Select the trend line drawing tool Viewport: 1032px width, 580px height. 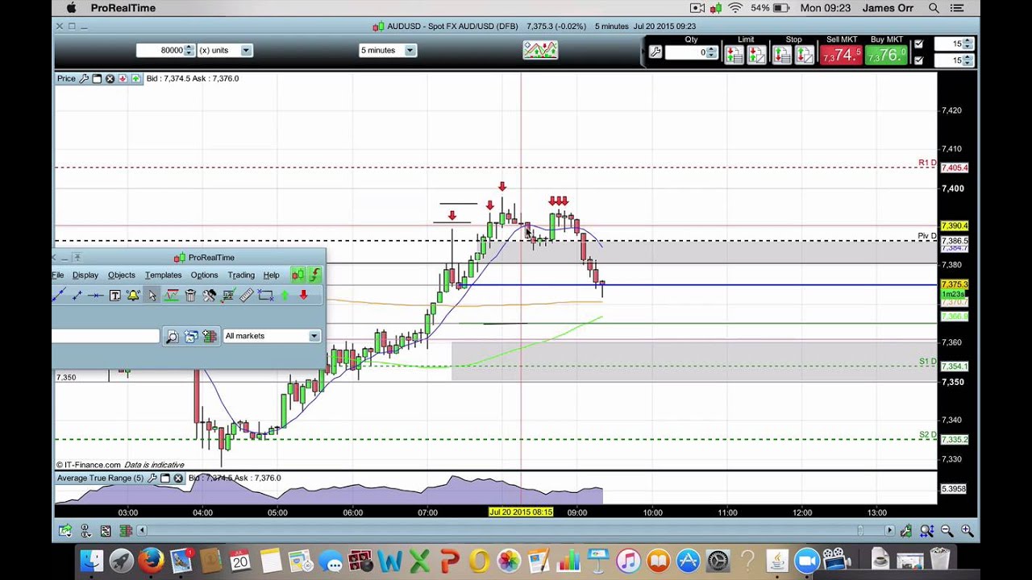[60, 295]
